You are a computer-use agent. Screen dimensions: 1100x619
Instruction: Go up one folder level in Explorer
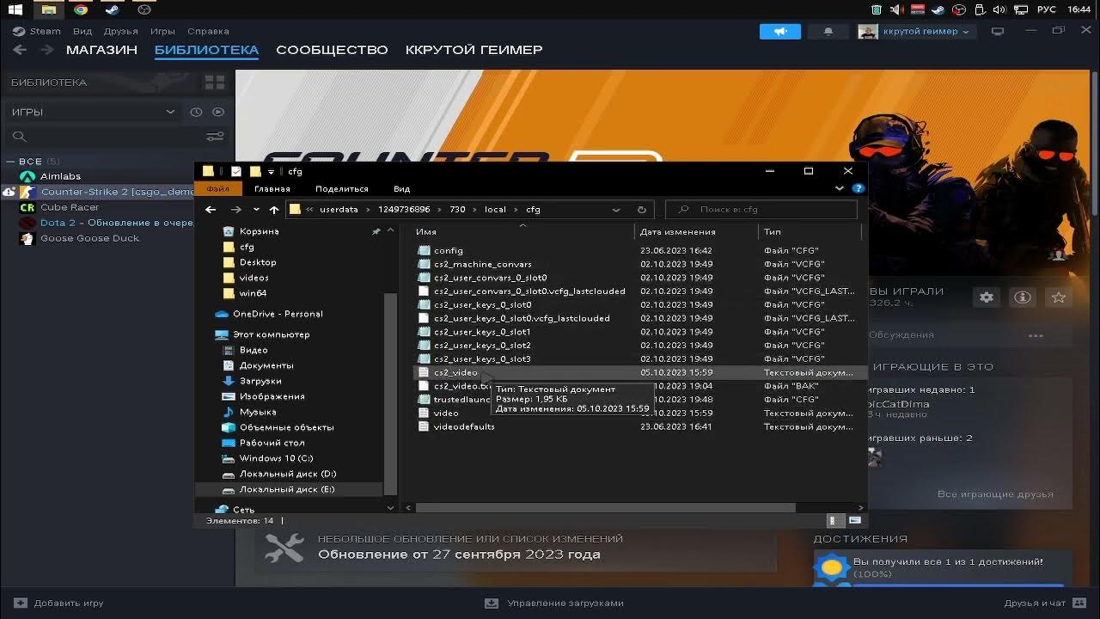click(274, 210)
